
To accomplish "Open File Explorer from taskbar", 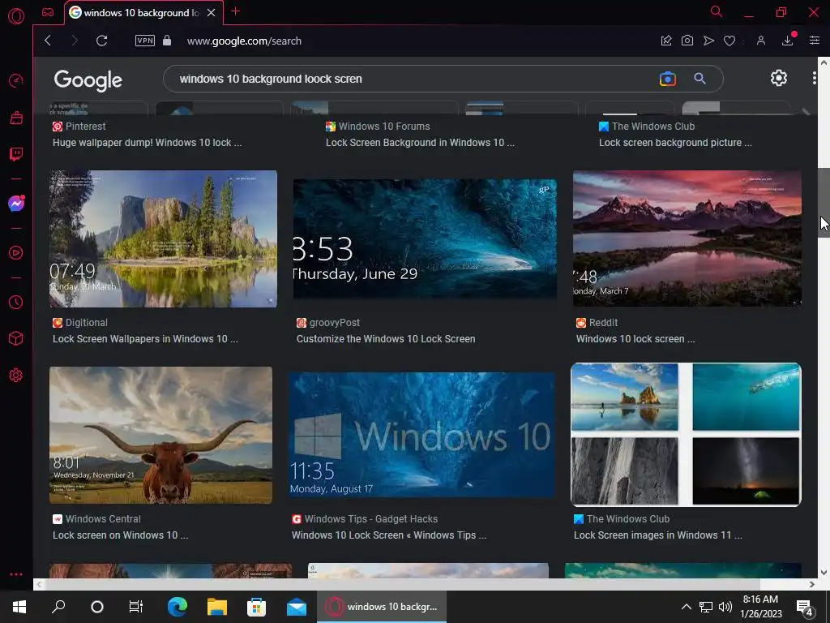I will point(217,607).
